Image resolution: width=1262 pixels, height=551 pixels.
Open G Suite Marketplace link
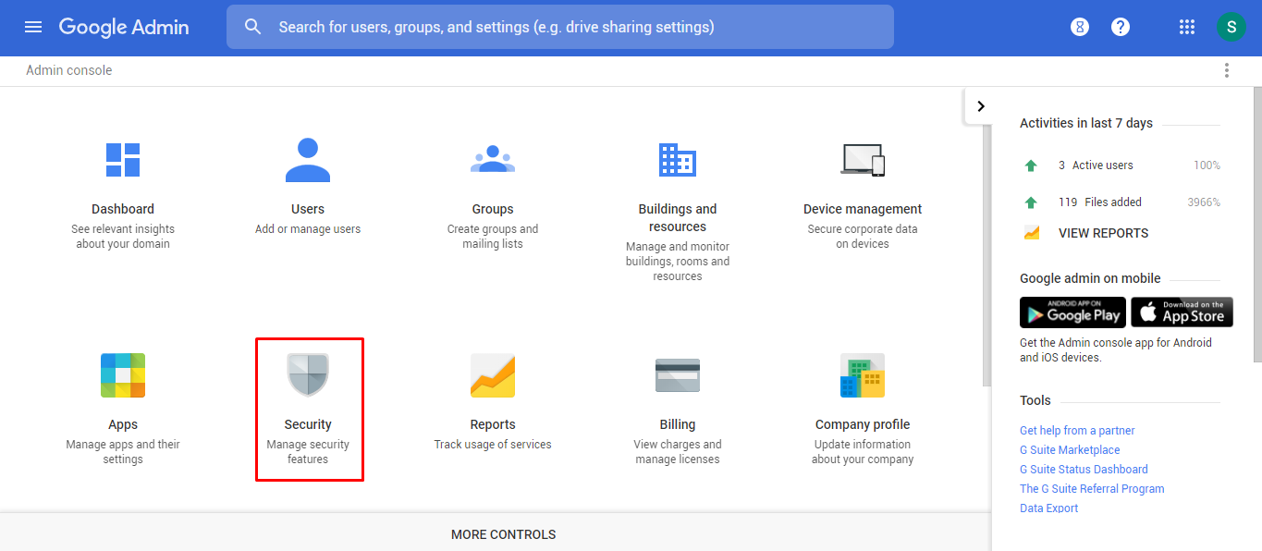tap(1070, 449)
